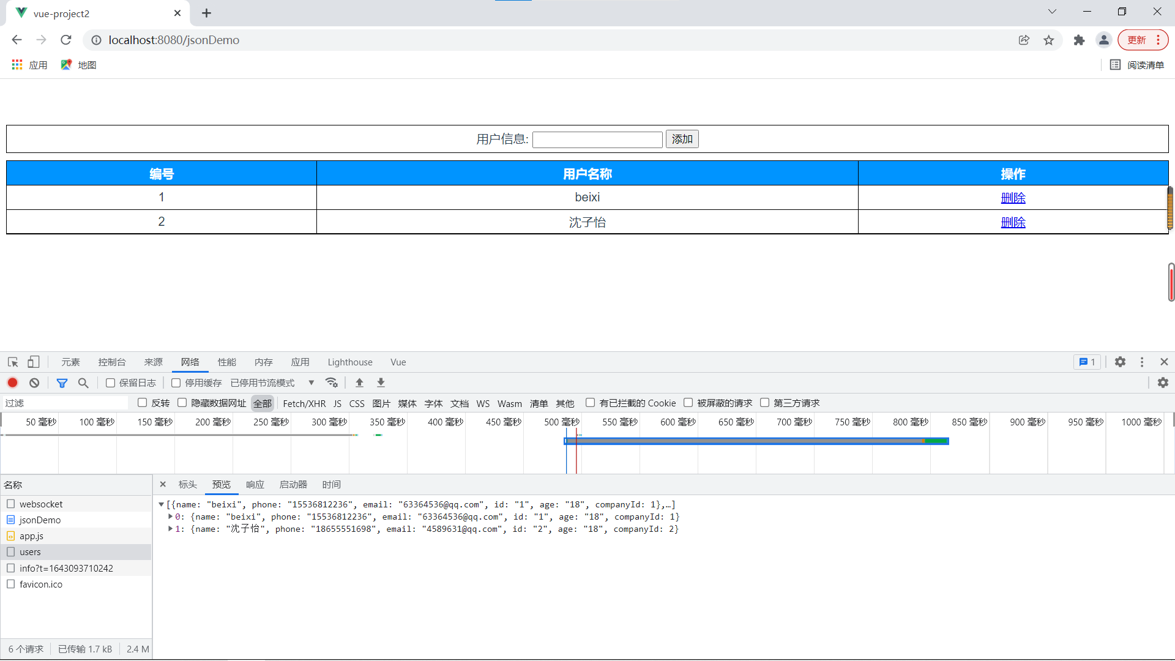Switch to the Performance tab

(226, 362)
